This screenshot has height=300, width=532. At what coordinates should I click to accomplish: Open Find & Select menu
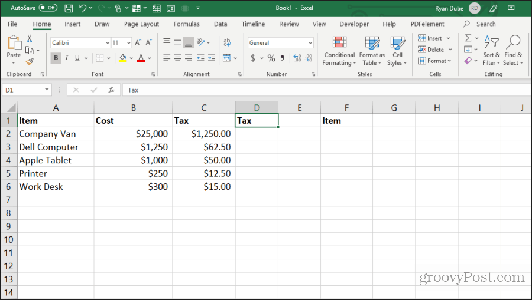coord(513,51)
